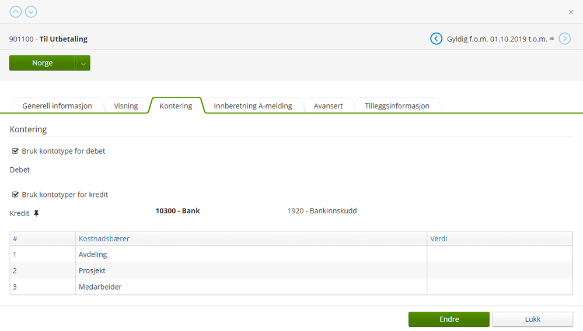Toggle Bruk kontotyper for kredit checkbox
Viewport: 583px width, 331px height.
tap(15, 195)
